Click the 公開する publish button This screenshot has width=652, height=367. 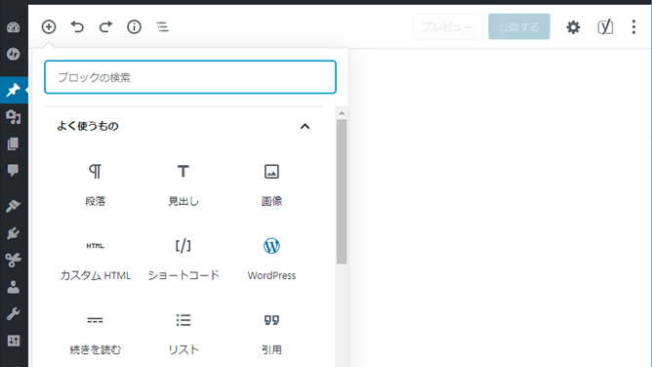pos(519,26)
